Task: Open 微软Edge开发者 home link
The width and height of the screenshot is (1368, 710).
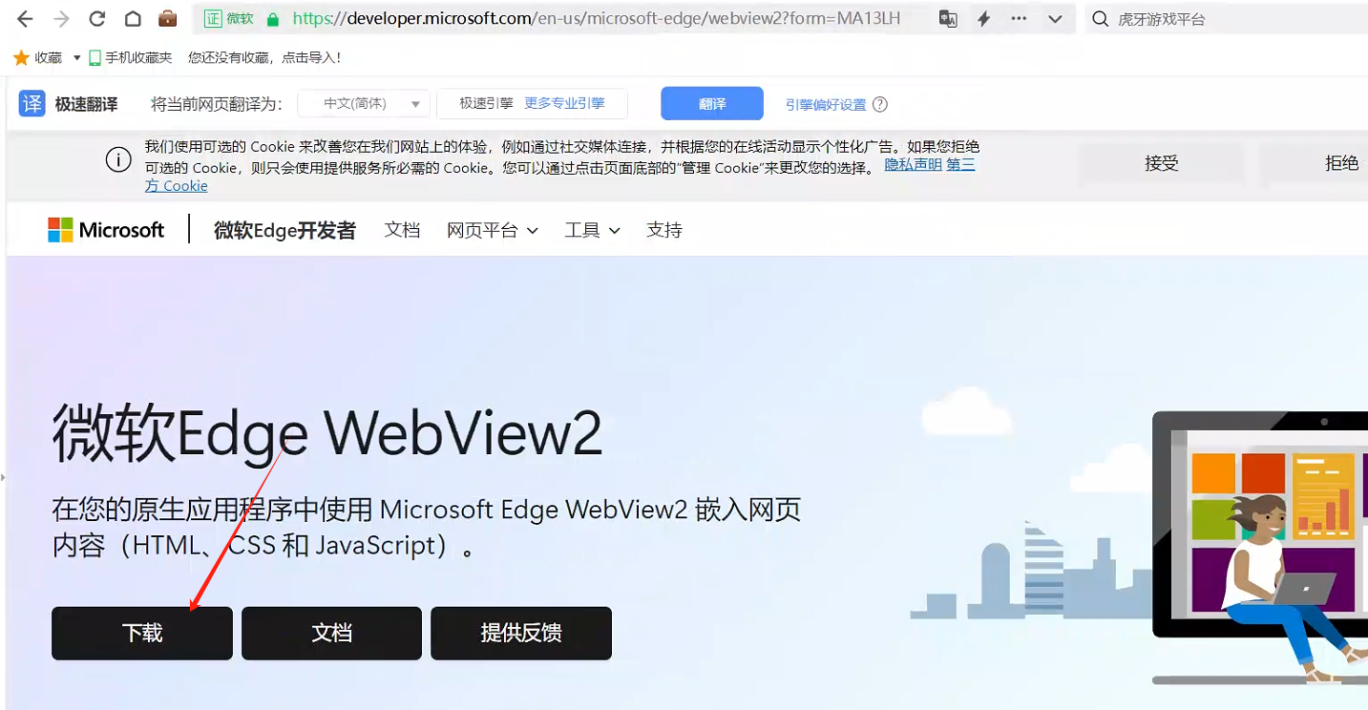Action: tap(284, 230)
